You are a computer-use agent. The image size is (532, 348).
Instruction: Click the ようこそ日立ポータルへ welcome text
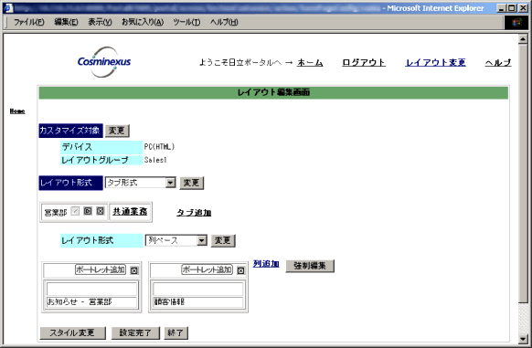click(x=240, y=62)
